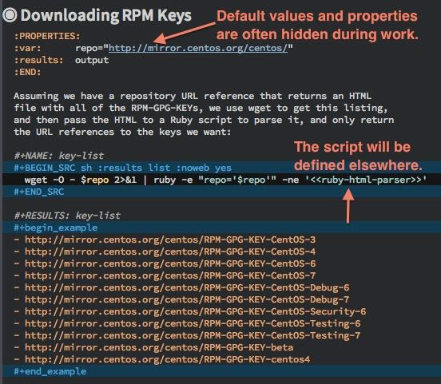The height and width of the screenshot is (384, 441).
Task: Open the mirror.centos.org/centos link
Action: [198, 48]
